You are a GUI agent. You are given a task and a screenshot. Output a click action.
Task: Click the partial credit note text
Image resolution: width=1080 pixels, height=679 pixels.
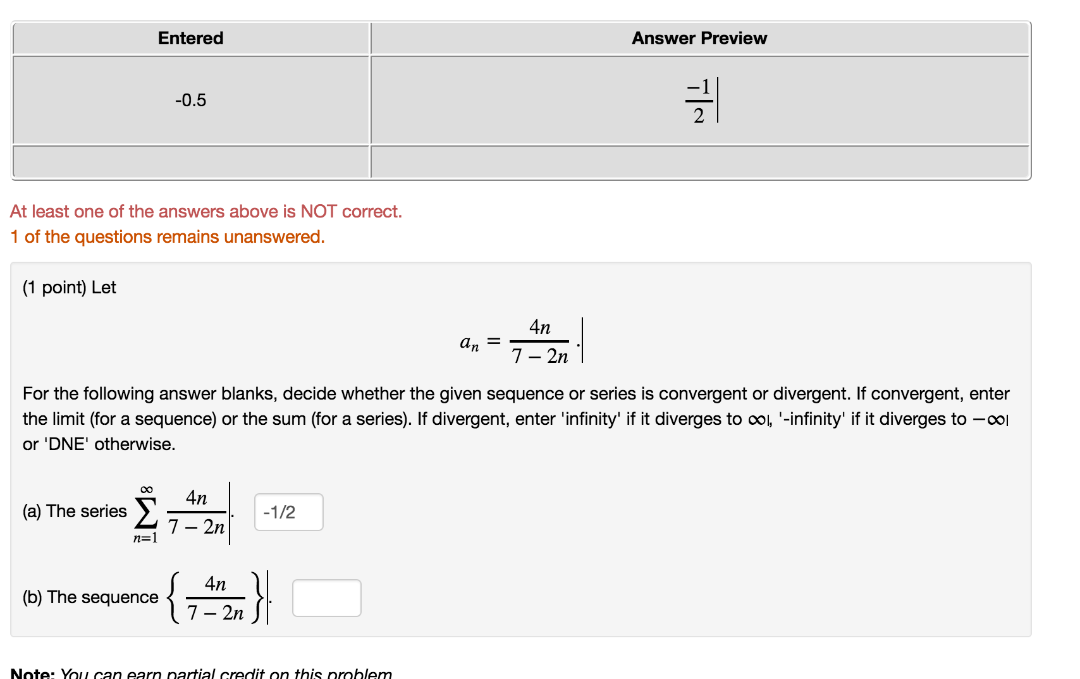pos(202,673)
